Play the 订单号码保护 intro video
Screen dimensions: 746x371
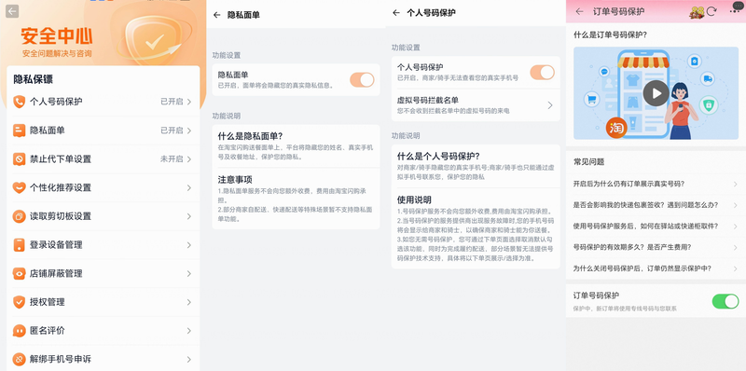tap(656, 93)
